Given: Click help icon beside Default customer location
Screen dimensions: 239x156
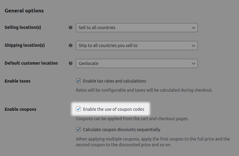Looking at the screenshot, I should tap(70, 63).
